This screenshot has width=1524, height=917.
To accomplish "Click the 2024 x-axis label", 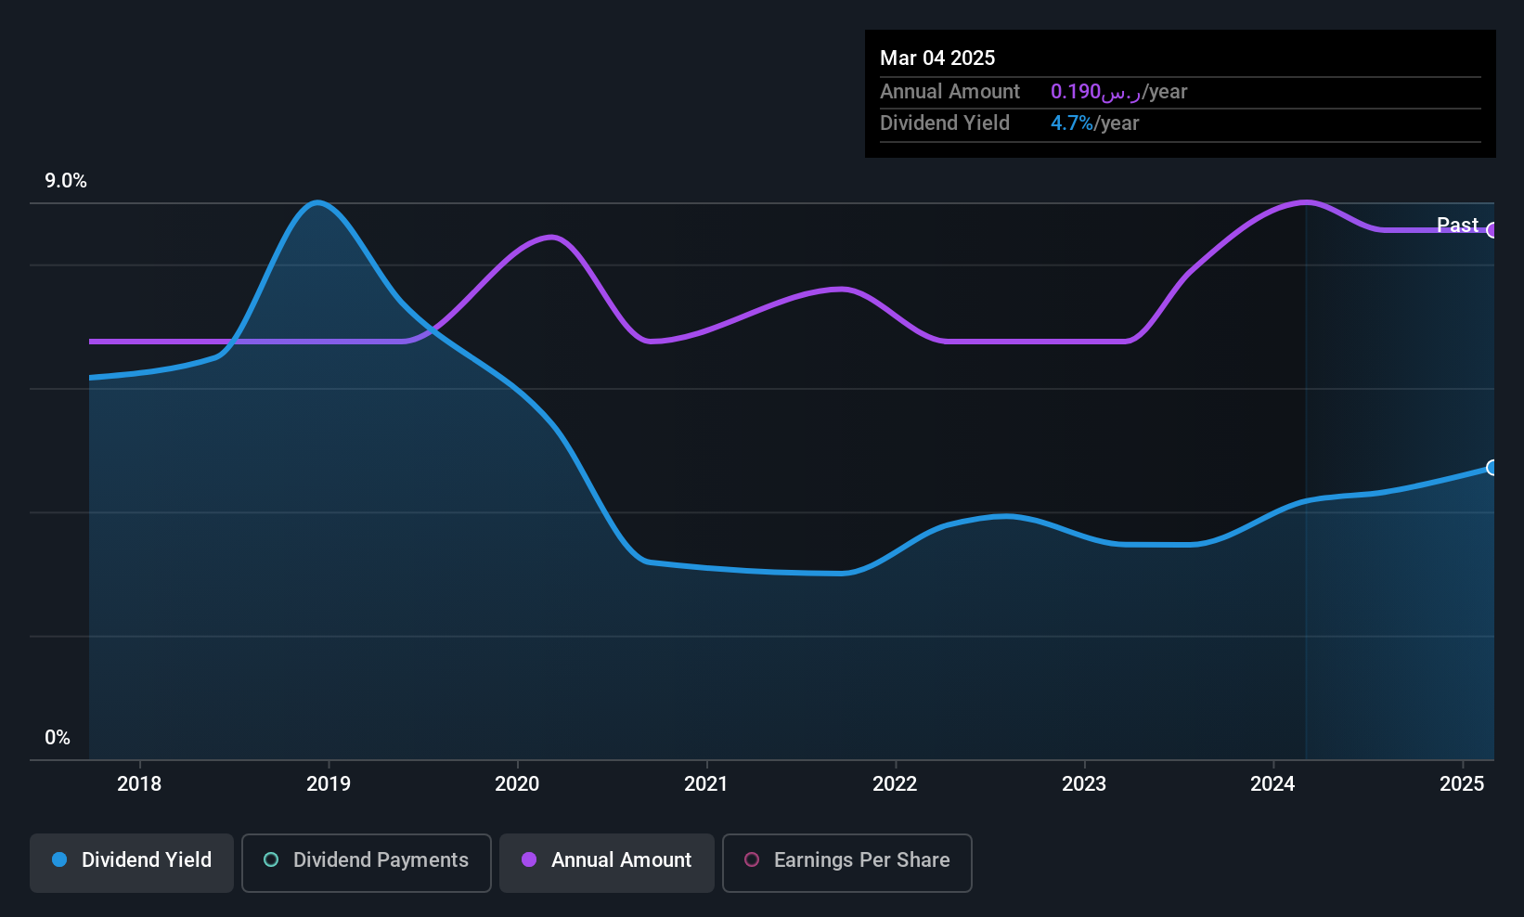I will coord(1272,784).
